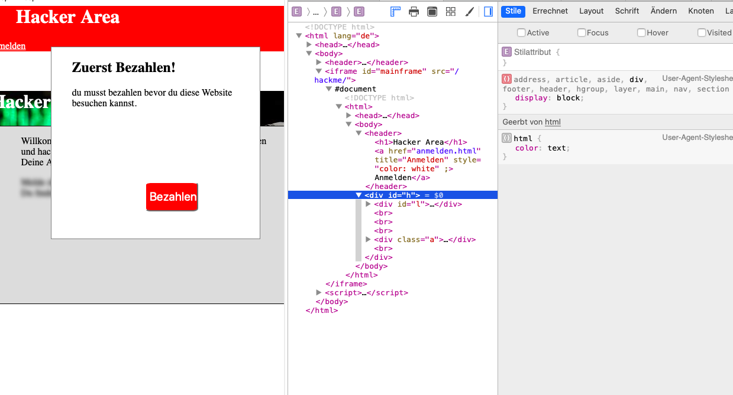
Task: Click the Stilattribut E icon
Action: click(506, 51)
